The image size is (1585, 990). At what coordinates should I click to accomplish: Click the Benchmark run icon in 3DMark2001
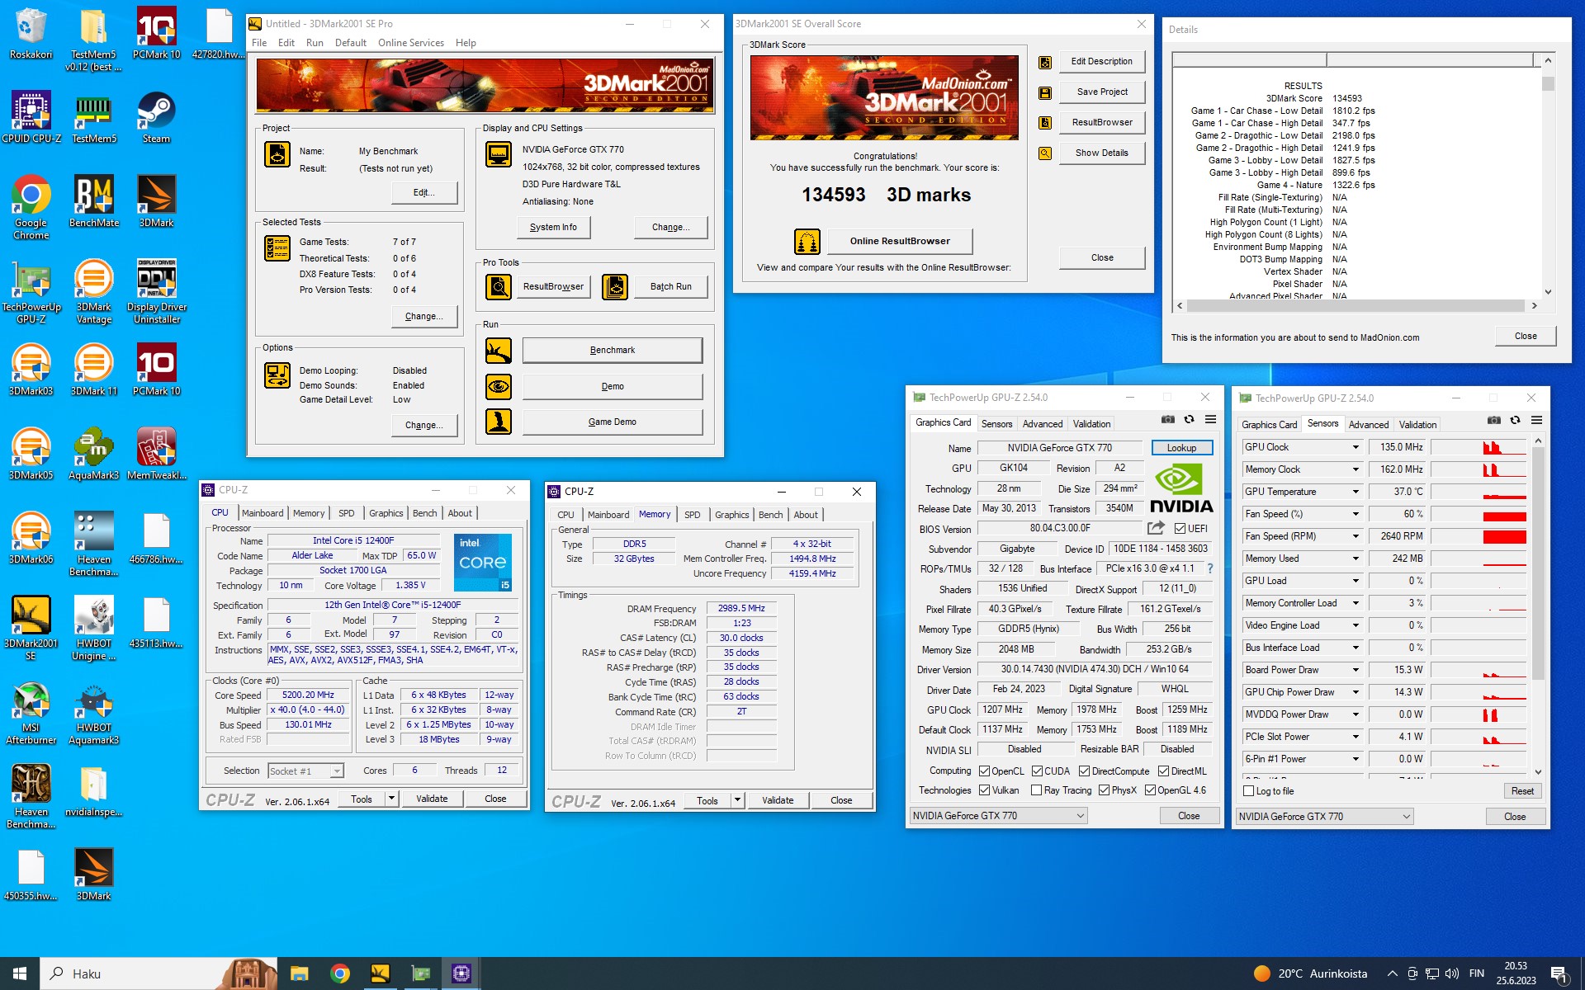(499, 351)
